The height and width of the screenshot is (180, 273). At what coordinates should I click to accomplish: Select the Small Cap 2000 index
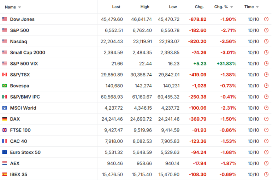pyautogui.click(x=28, y=53)
